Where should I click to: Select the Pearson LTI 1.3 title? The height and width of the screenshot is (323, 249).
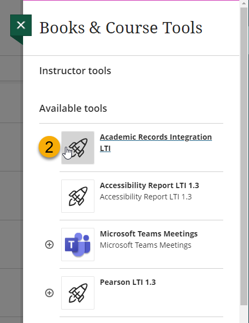pos(128,282)
